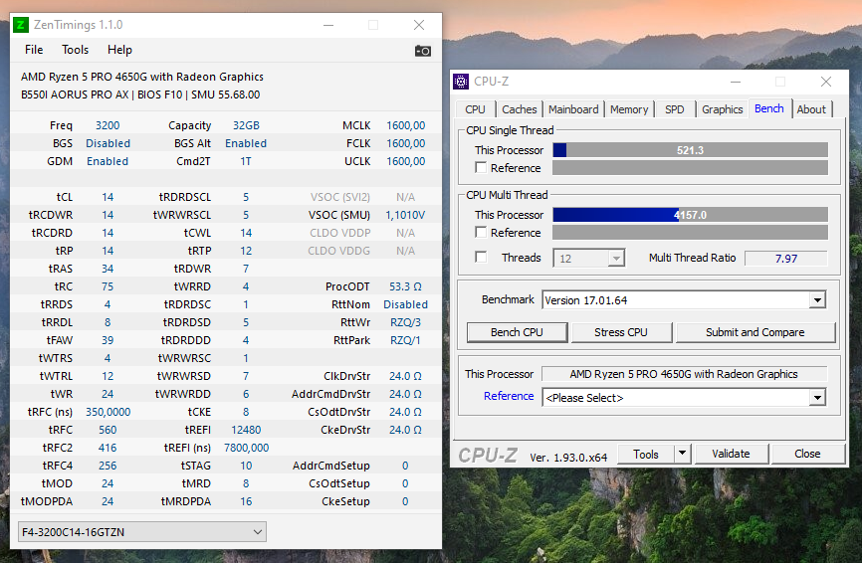Open the Help menu in ZenTimings

point(119,50)
